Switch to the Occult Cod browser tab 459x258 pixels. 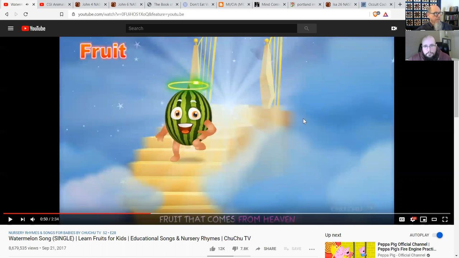(377, 5)
